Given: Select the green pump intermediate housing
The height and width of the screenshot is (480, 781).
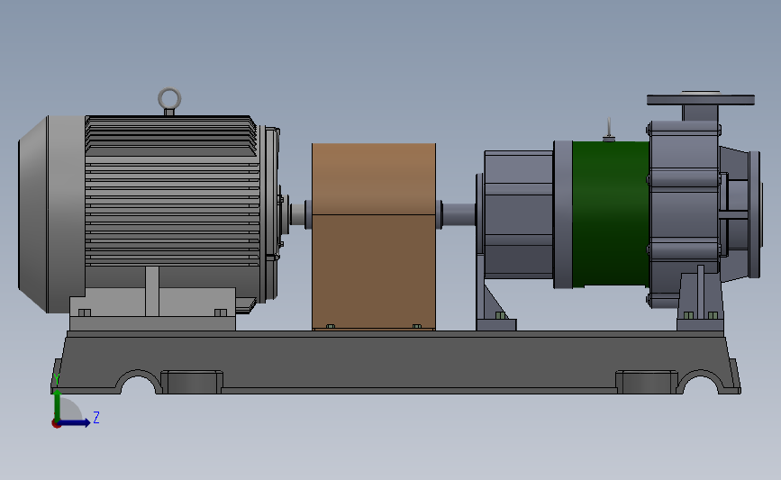Looking at the screenshot, I should (610, 214).
